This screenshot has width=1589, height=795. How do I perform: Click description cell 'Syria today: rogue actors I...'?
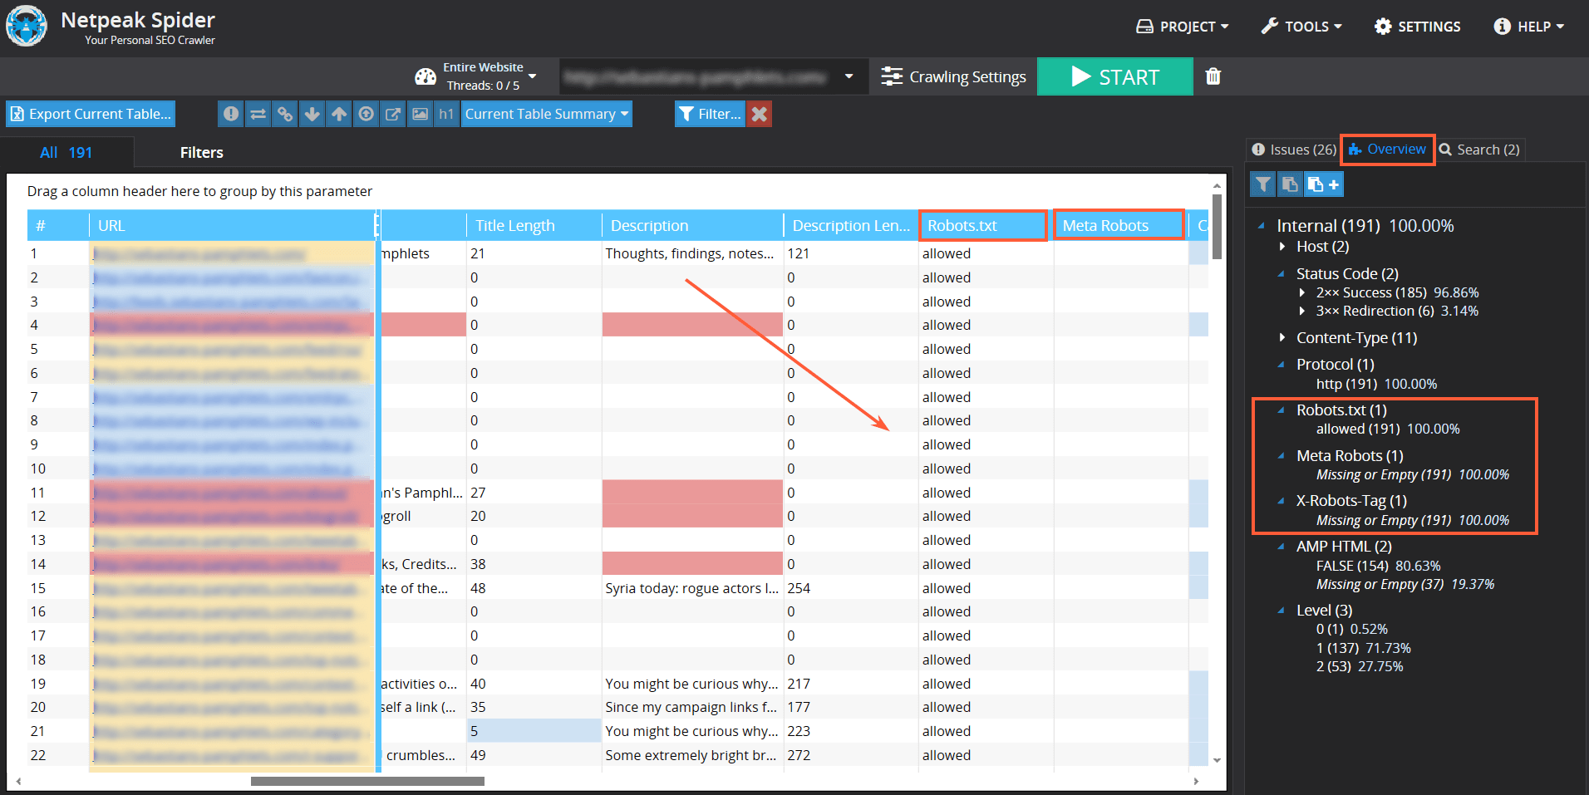(692, 588)
